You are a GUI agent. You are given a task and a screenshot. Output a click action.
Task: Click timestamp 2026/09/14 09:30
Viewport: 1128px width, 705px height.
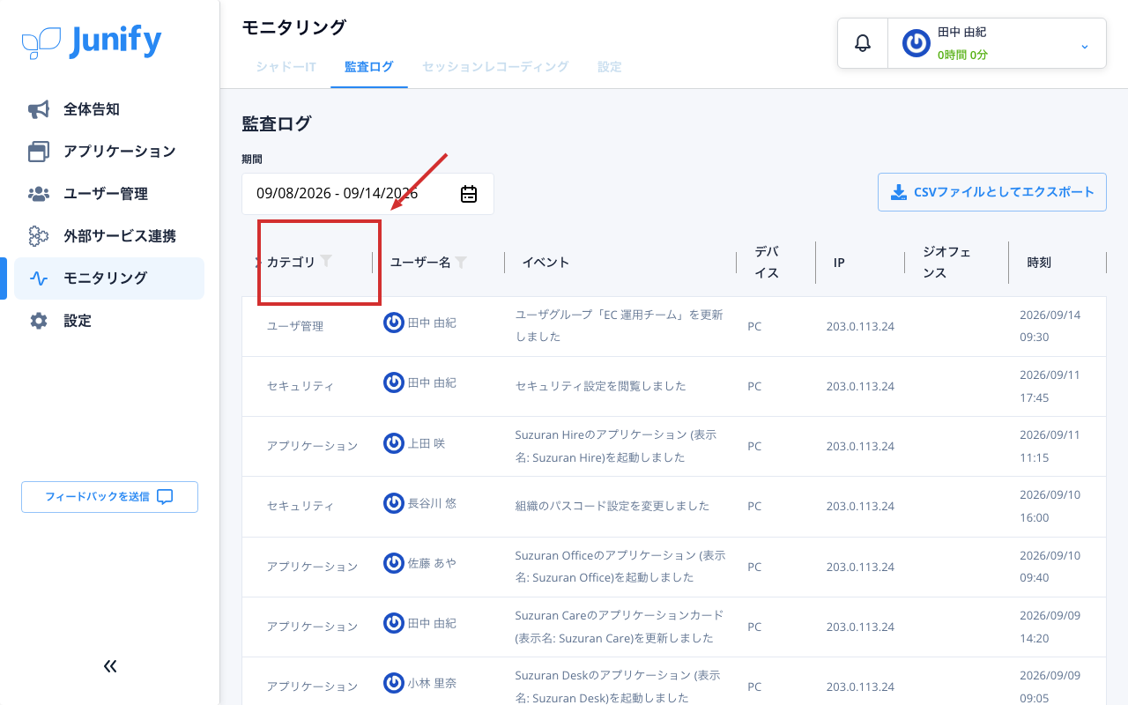[1050, 326]
